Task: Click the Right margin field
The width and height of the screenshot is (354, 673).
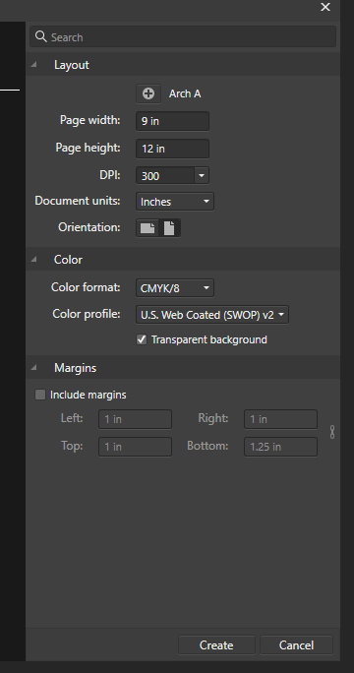Action: point(280,419)
